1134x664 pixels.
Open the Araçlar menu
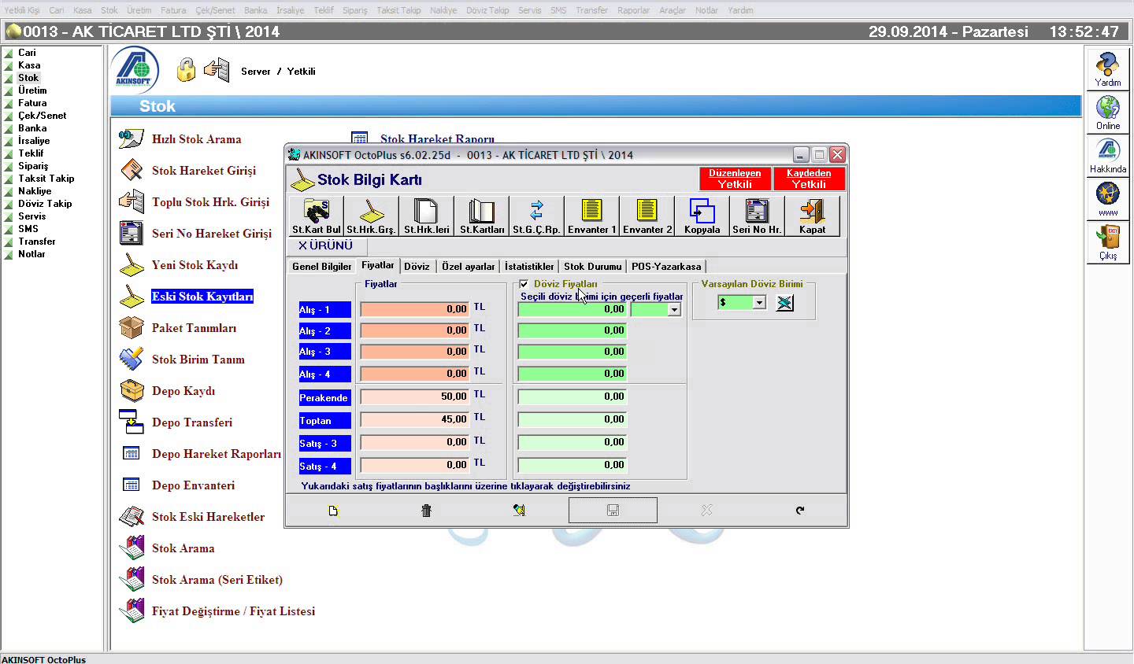point(673,10)
